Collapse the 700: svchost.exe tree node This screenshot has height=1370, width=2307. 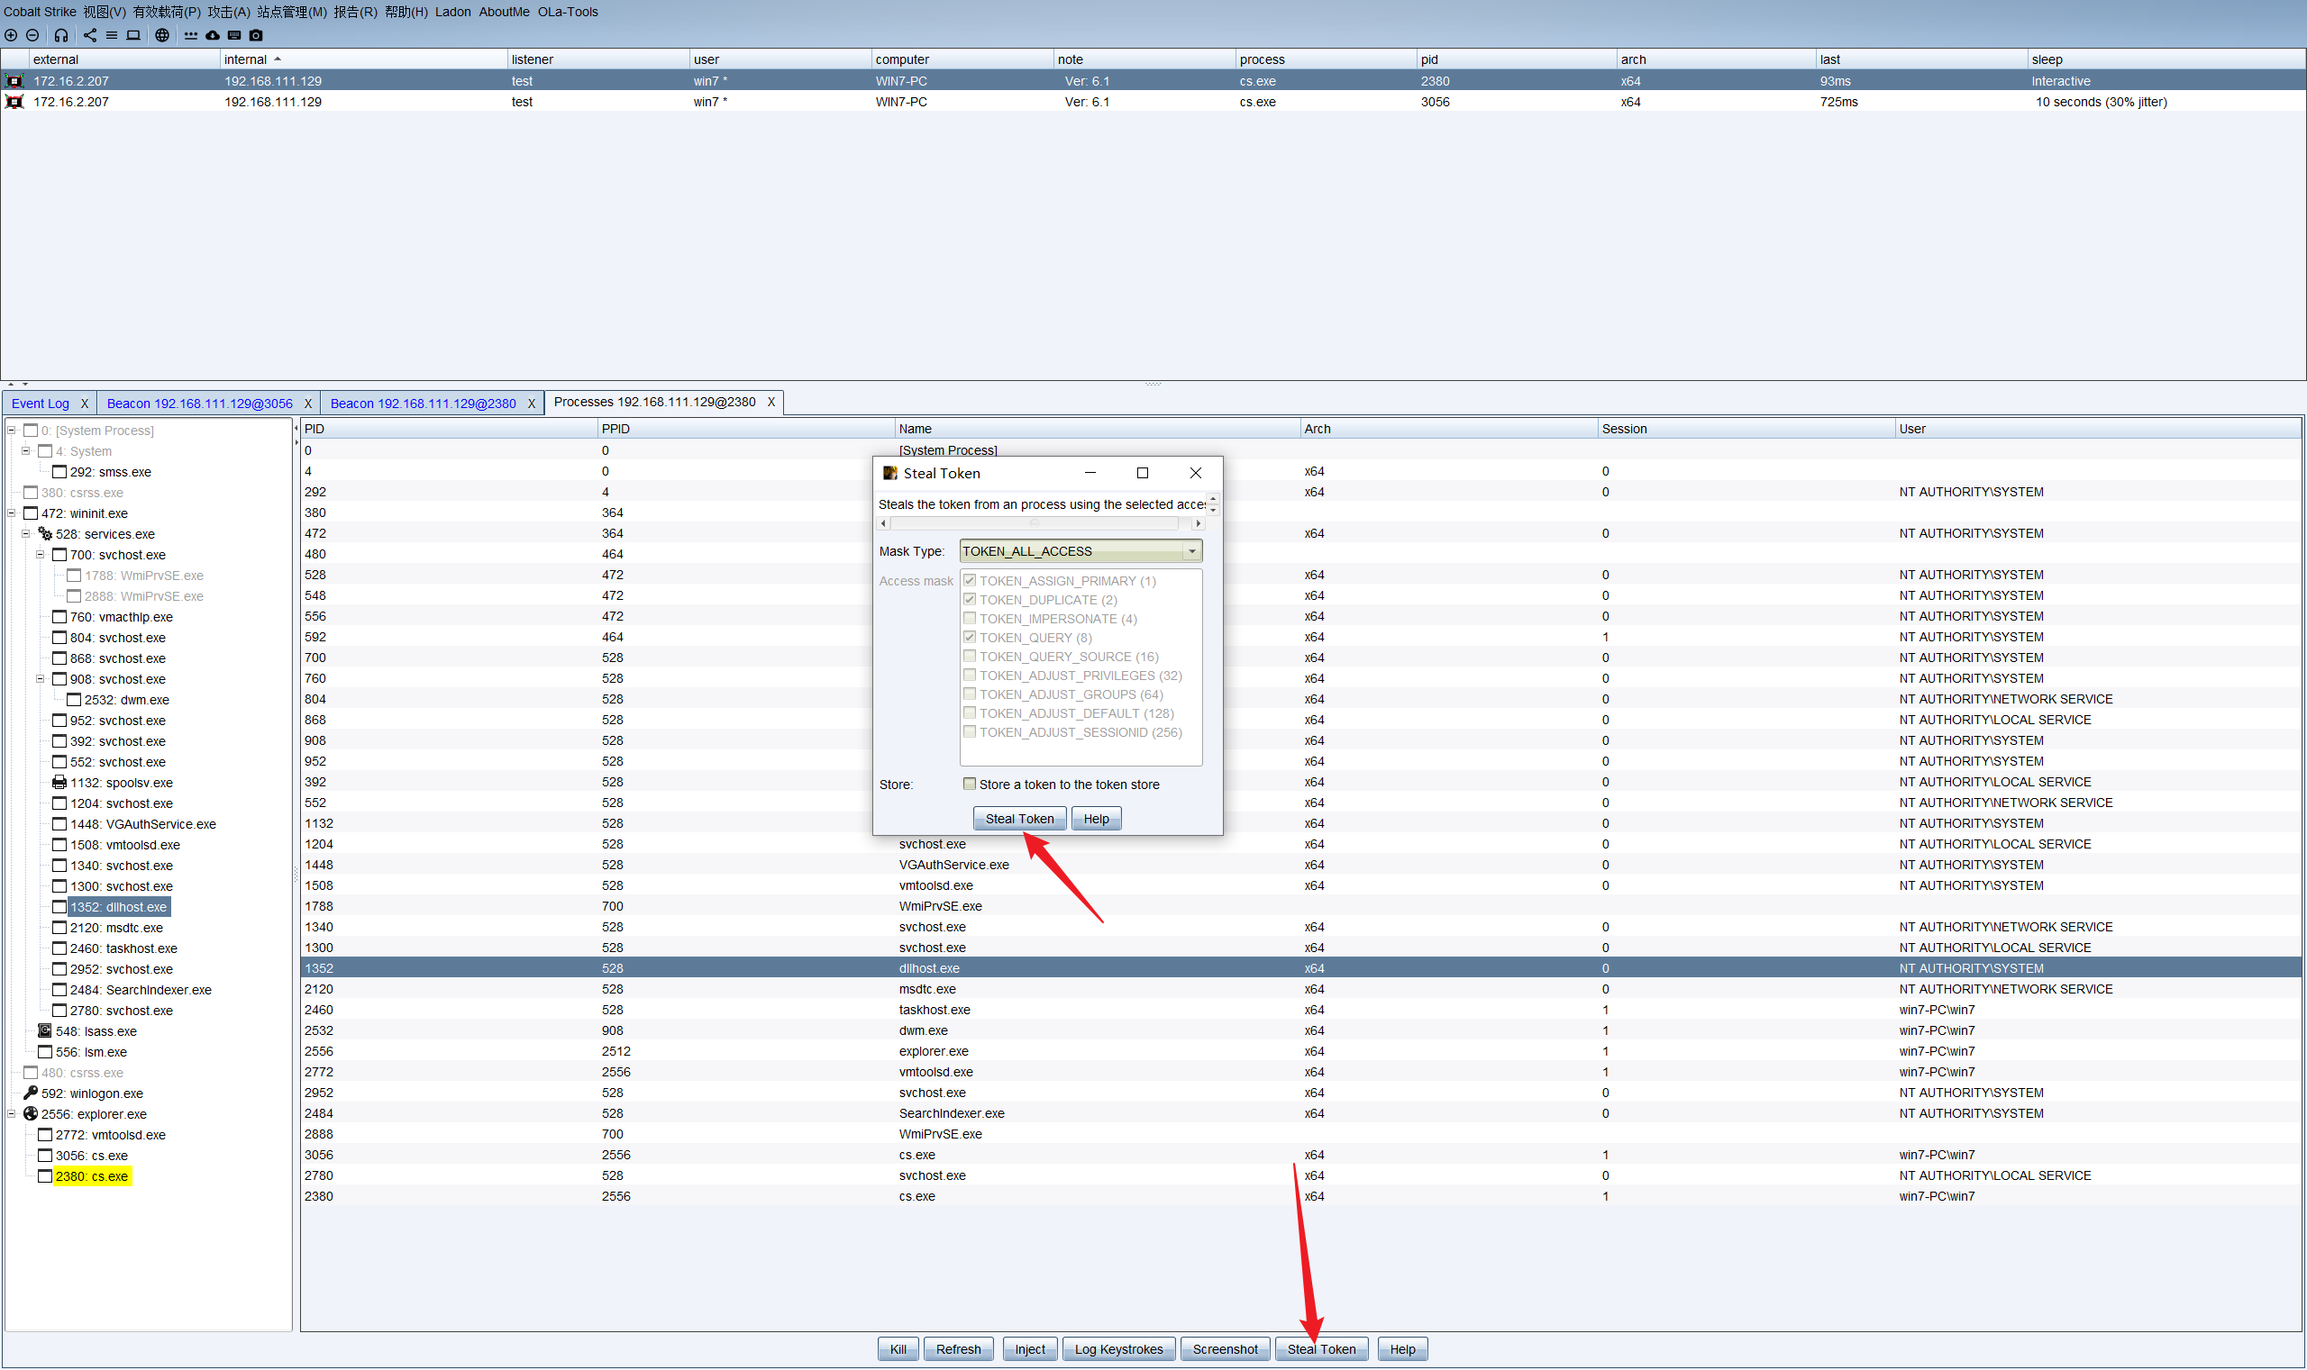coord(40,555)
